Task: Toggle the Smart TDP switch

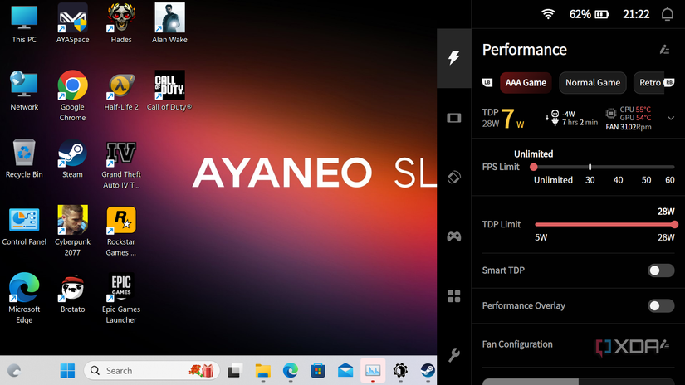Action: [x=661, y=270]
